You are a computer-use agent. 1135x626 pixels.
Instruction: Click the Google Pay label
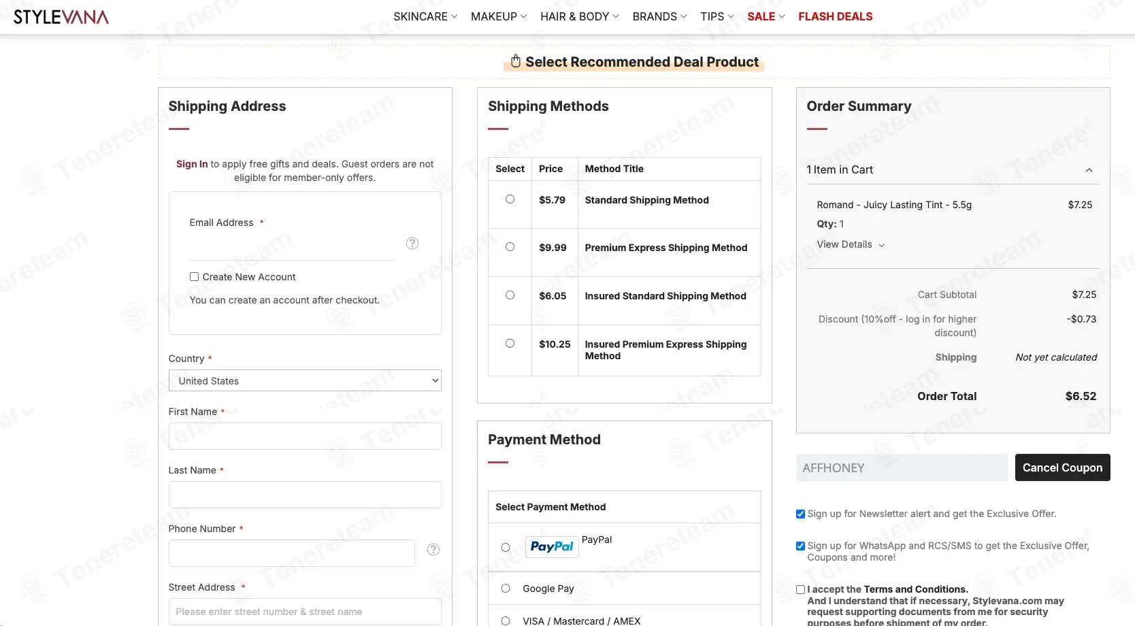point(548,589)
